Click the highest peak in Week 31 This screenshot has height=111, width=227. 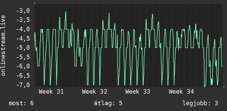(x=66, y=12)
